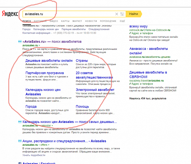Clear the search field with the X icon
The width and height of the screenshot is (191, 164).
(117, 14)
